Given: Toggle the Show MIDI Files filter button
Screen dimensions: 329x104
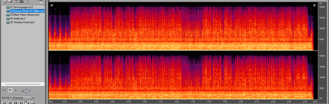Looking at the screenshot, I should [x=21, y=103].
